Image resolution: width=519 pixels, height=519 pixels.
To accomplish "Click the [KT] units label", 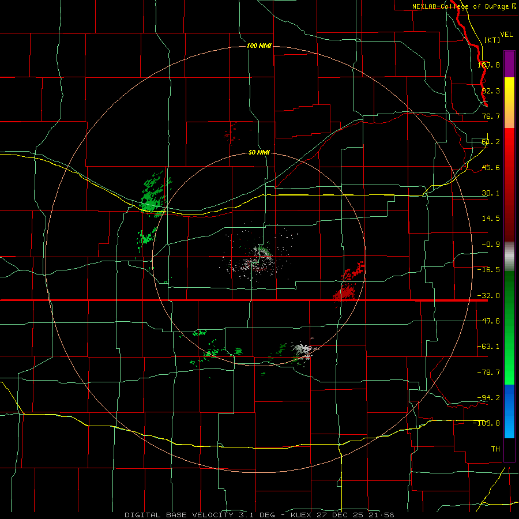I will [x=492, y=40].
